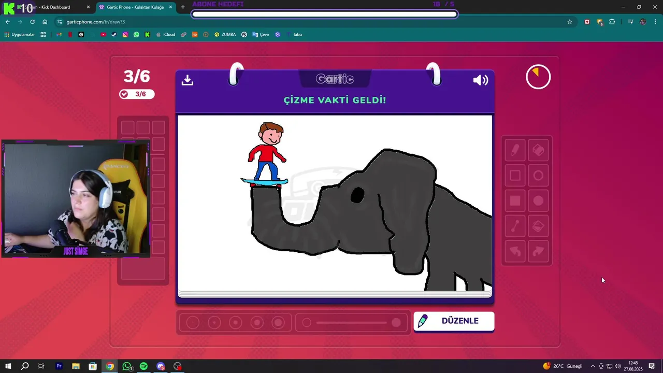Select the pencil drawing tool

tap(515, 150)
